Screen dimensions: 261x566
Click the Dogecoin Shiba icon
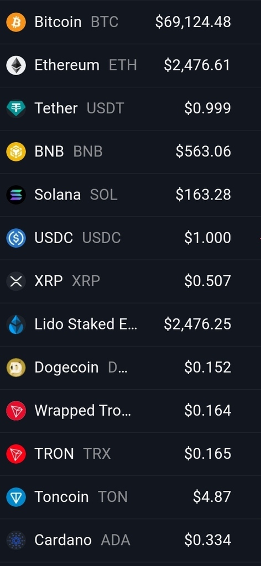click(16, 367)
